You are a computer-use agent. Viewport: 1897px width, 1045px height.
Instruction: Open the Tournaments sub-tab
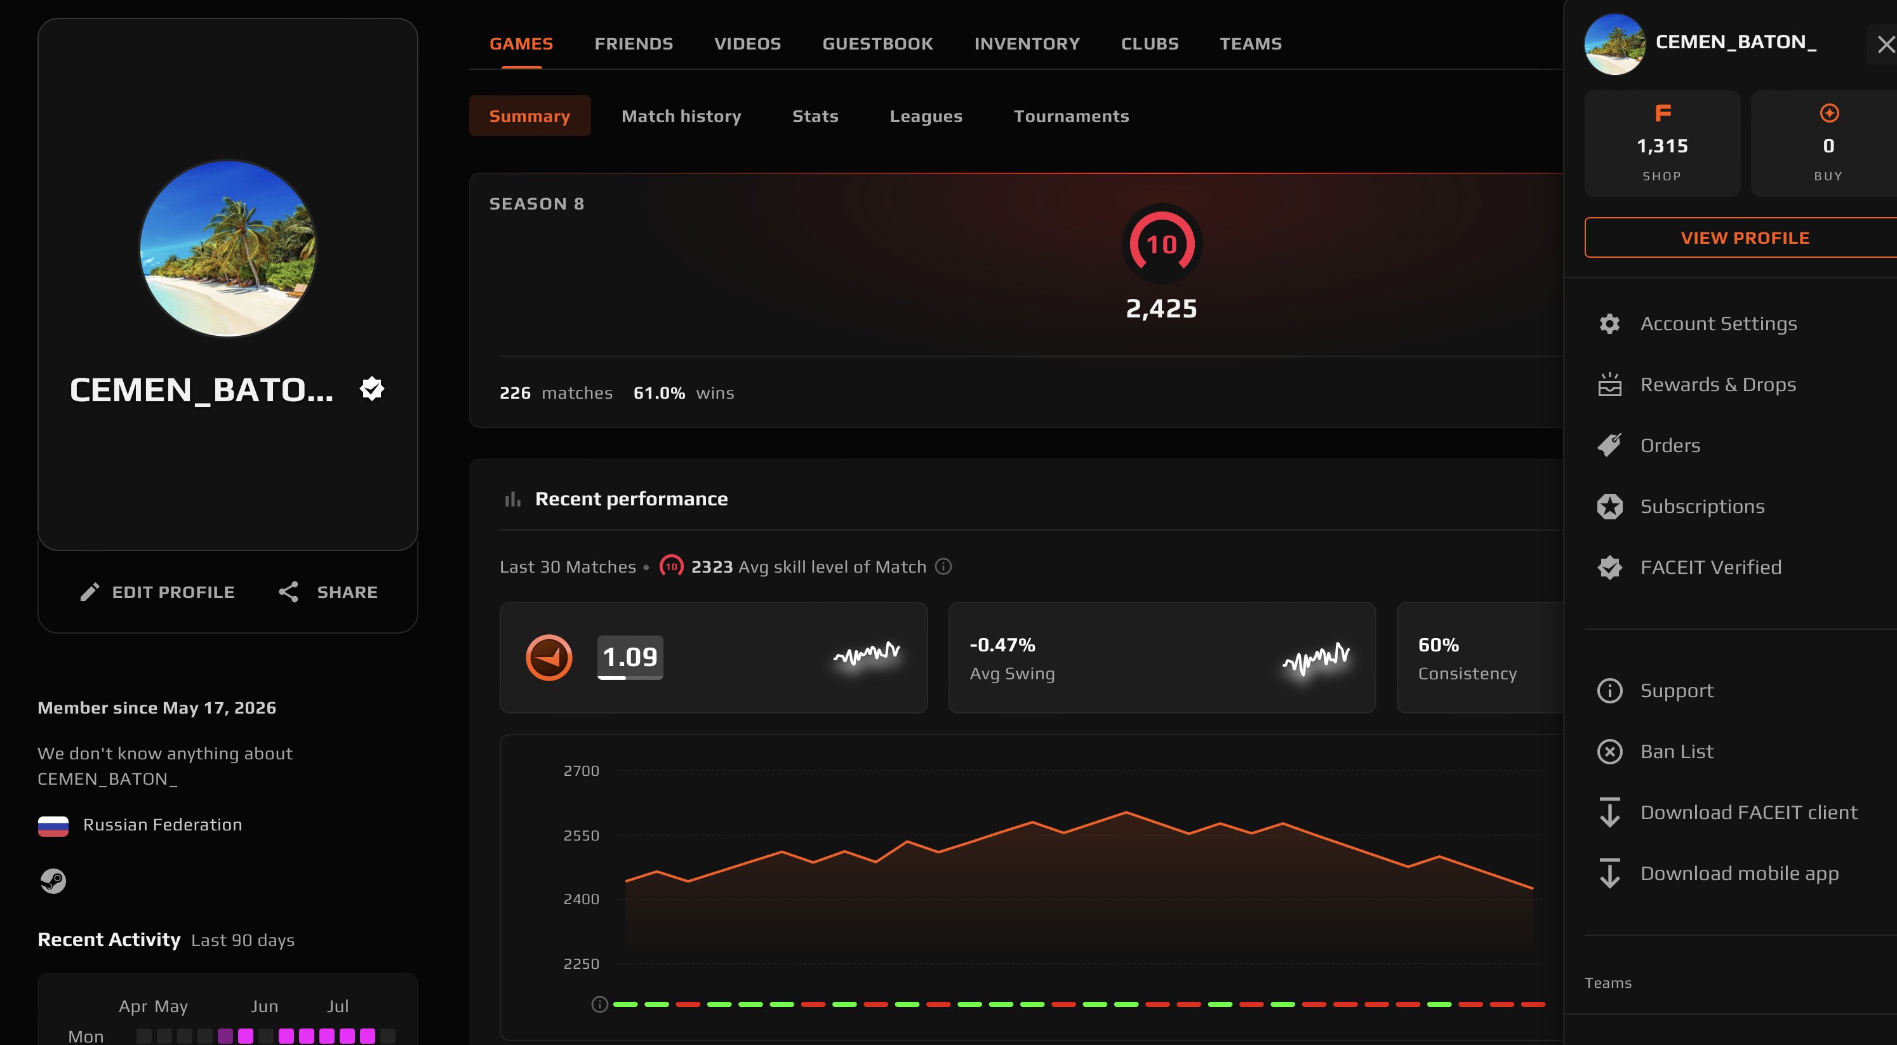click(1071, 116)
